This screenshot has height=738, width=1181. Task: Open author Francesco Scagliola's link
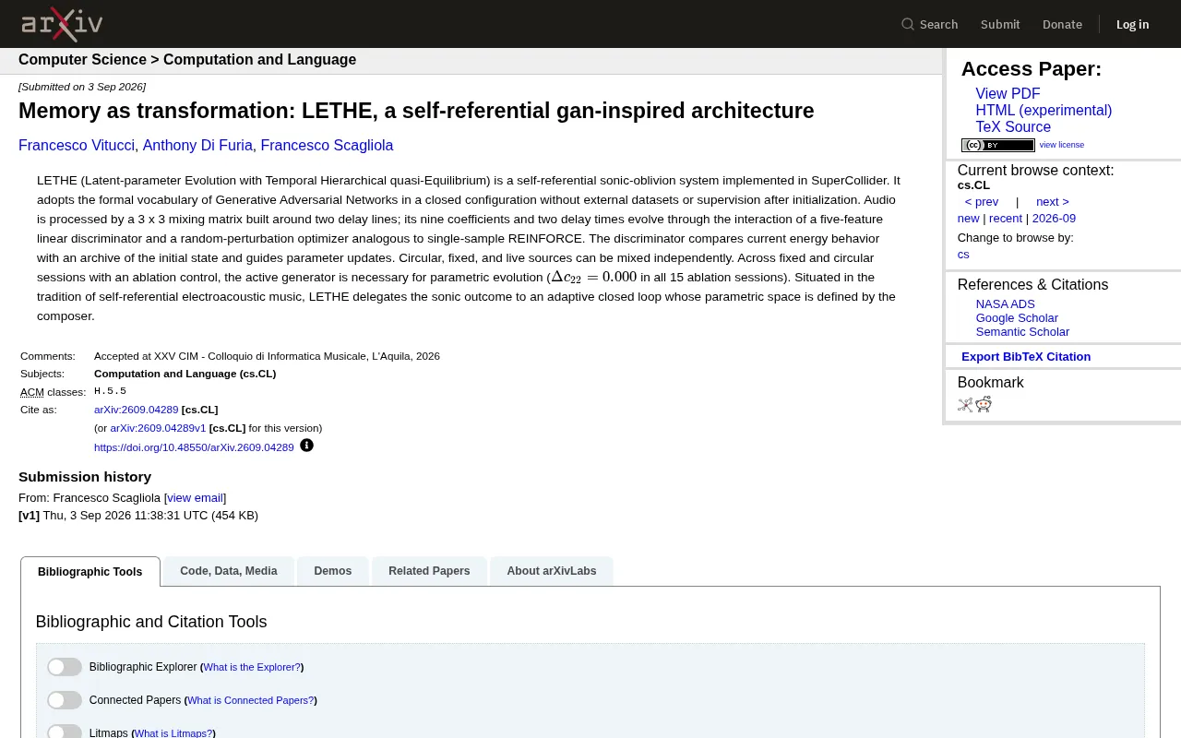click(x=327, y=146)
